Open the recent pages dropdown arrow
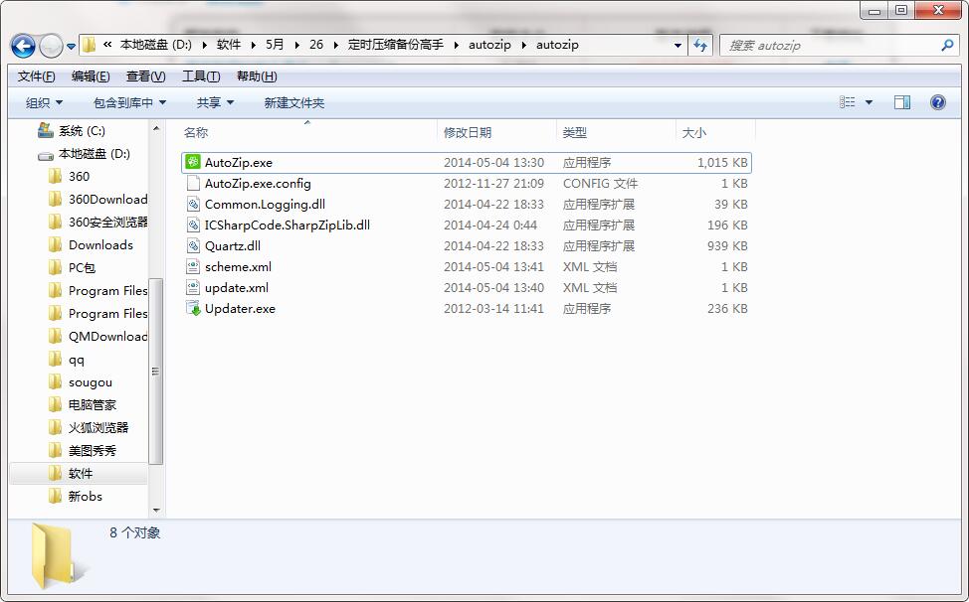 click(x=71, y=47)
